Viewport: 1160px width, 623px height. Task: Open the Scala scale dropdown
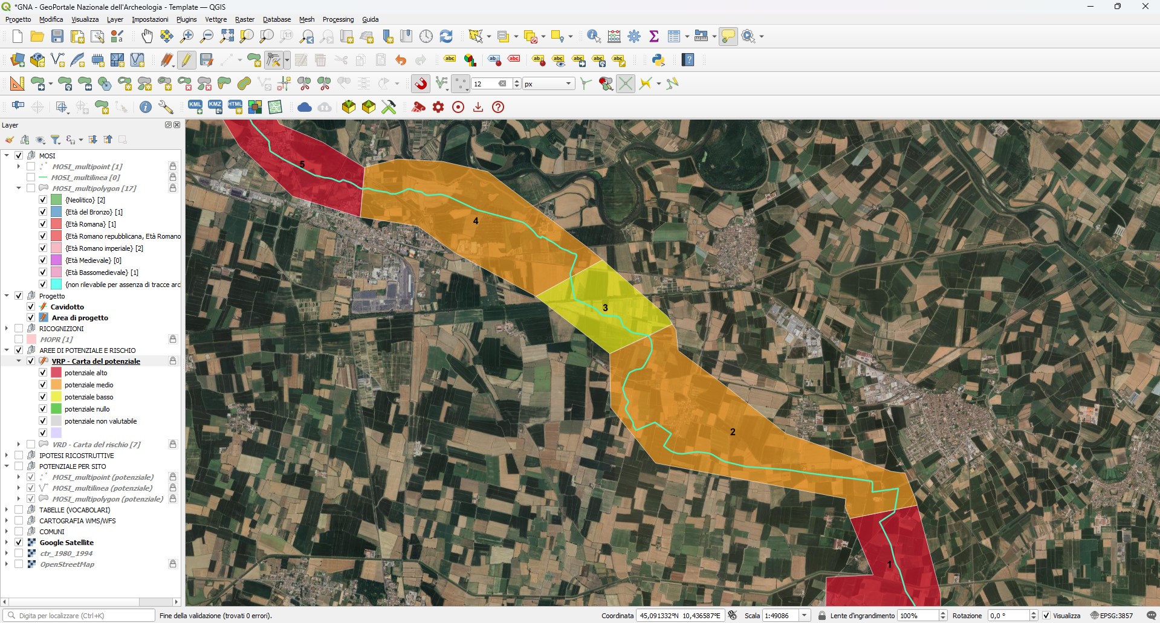(804, 616)
